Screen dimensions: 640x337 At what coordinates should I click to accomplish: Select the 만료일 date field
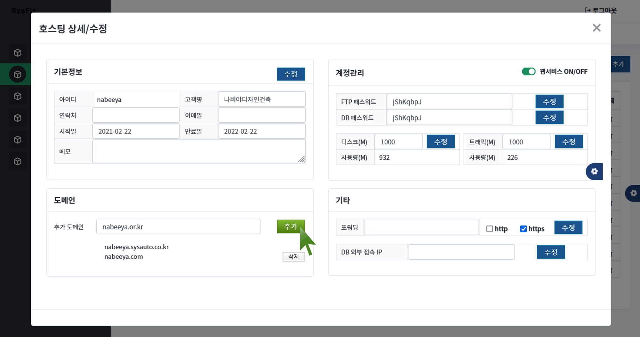tap(261, 131)
